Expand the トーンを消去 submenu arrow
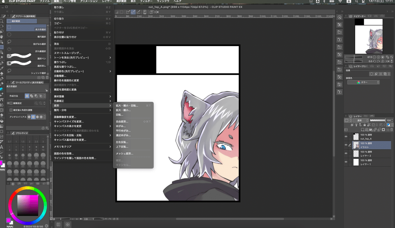395x228 pixels. point(110,58)
